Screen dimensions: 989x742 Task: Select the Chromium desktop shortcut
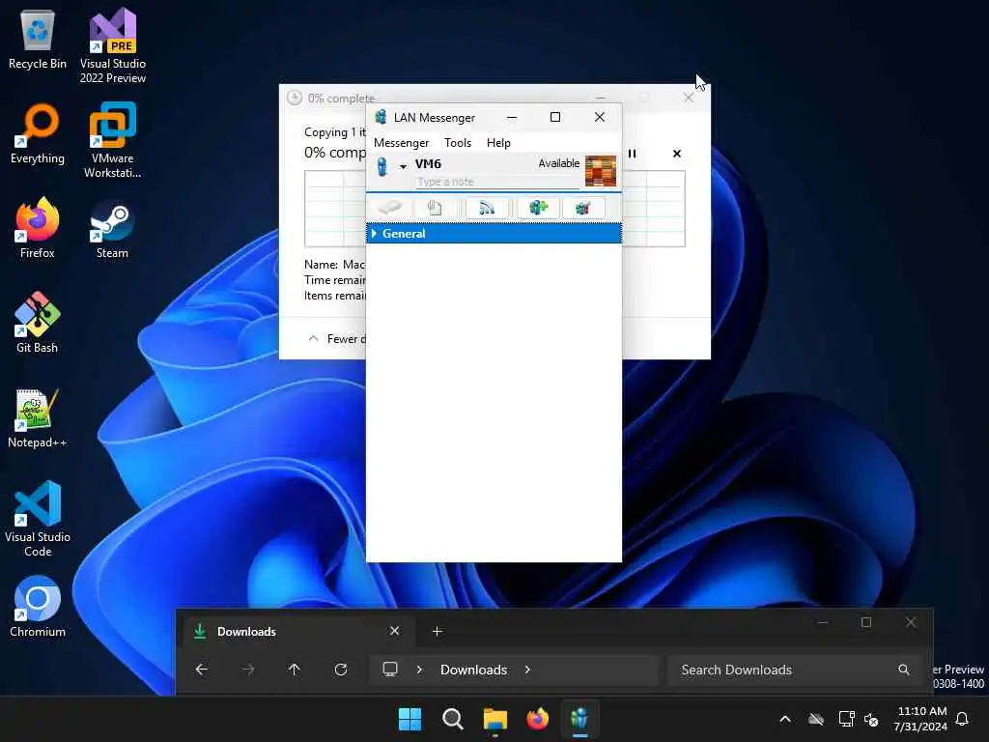click(x=38, y=608)
